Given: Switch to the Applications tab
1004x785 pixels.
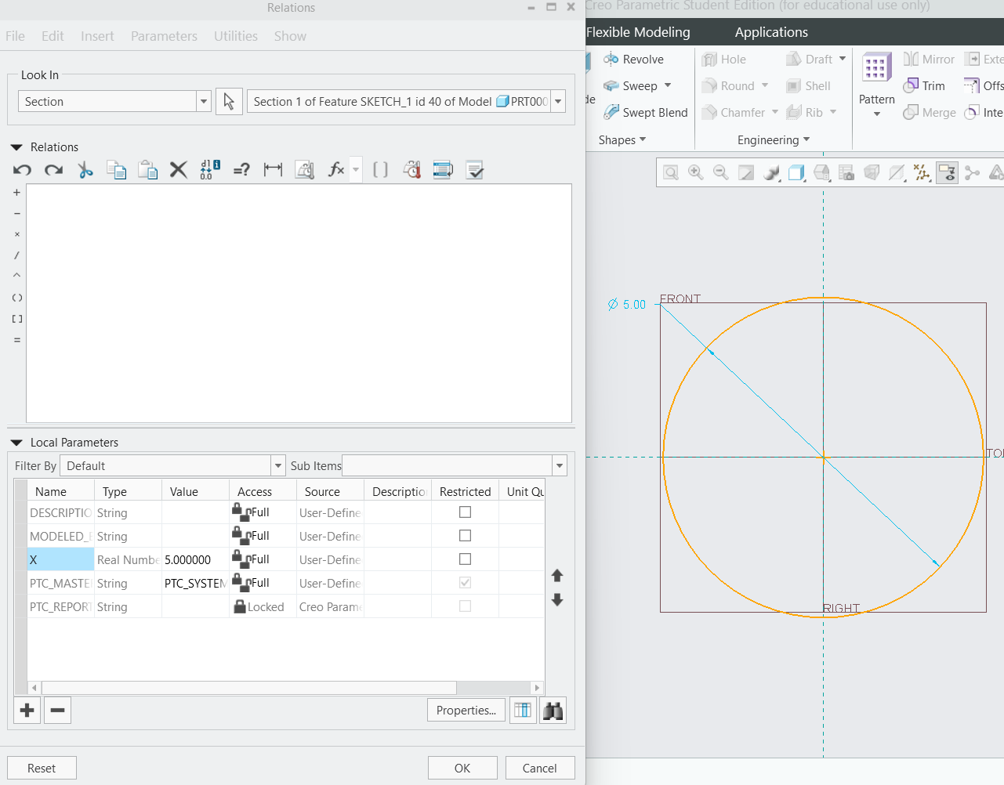Looking at the screenshot, I should tap(770, 32).
